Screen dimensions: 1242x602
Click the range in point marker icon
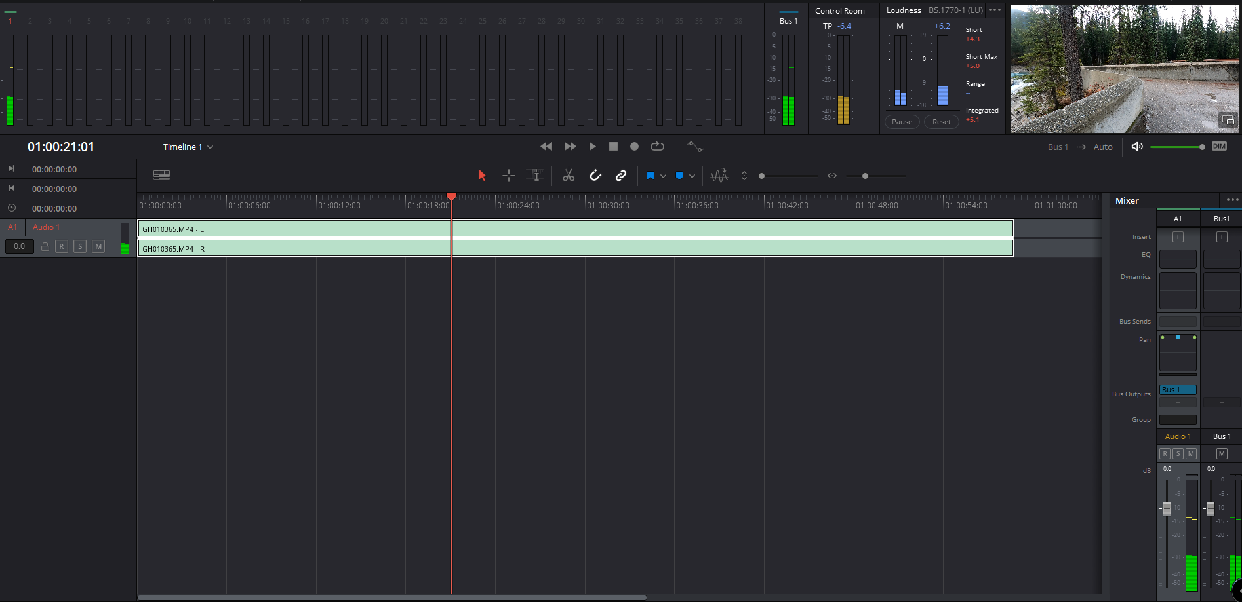(x=11, y=169)
